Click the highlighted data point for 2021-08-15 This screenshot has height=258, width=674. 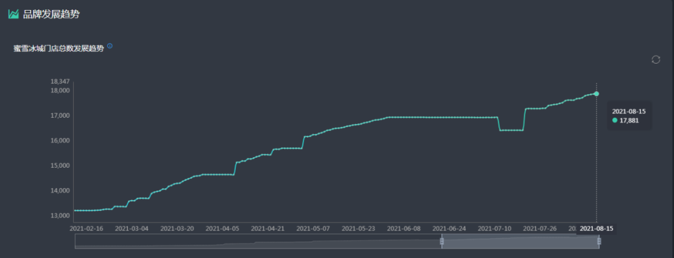coord(596,93)
